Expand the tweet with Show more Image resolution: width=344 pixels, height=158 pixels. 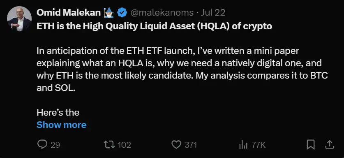(x=61, y=125)
